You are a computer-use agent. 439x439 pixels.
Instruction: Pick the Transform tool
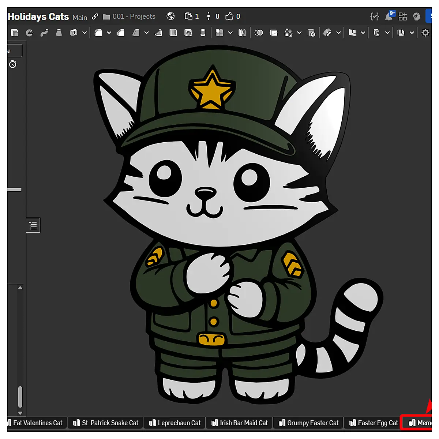click(x=289, y=33)
